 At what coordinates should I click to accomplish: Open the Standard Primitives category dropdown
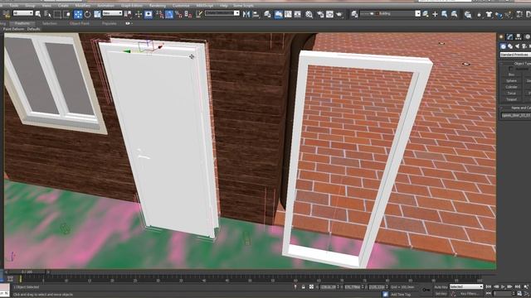(x=515, y=55)
